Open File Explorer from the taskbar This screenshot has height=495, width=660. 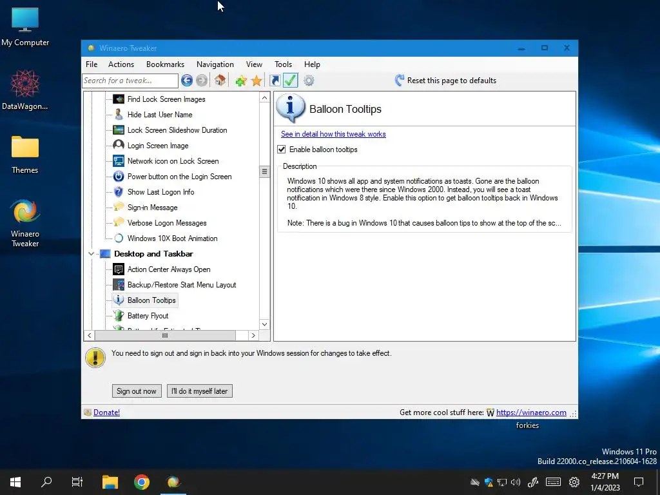tap(110, 482)
